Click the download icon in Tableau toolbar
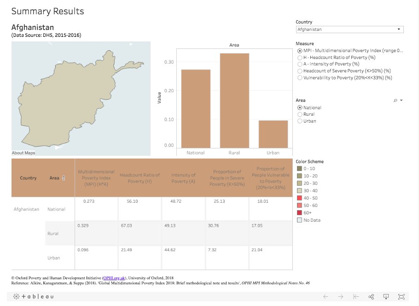Viewport: 419px width, 306px height. point(386,296)
